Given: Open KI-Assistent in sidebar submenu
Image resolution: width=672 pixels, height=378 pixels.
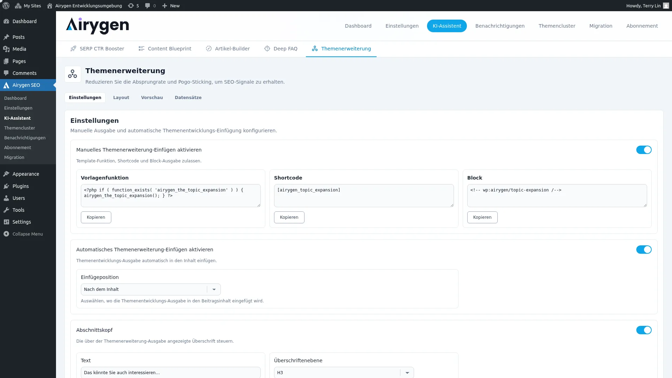Looking at the screenshot, I should click(x=17, y=118).
